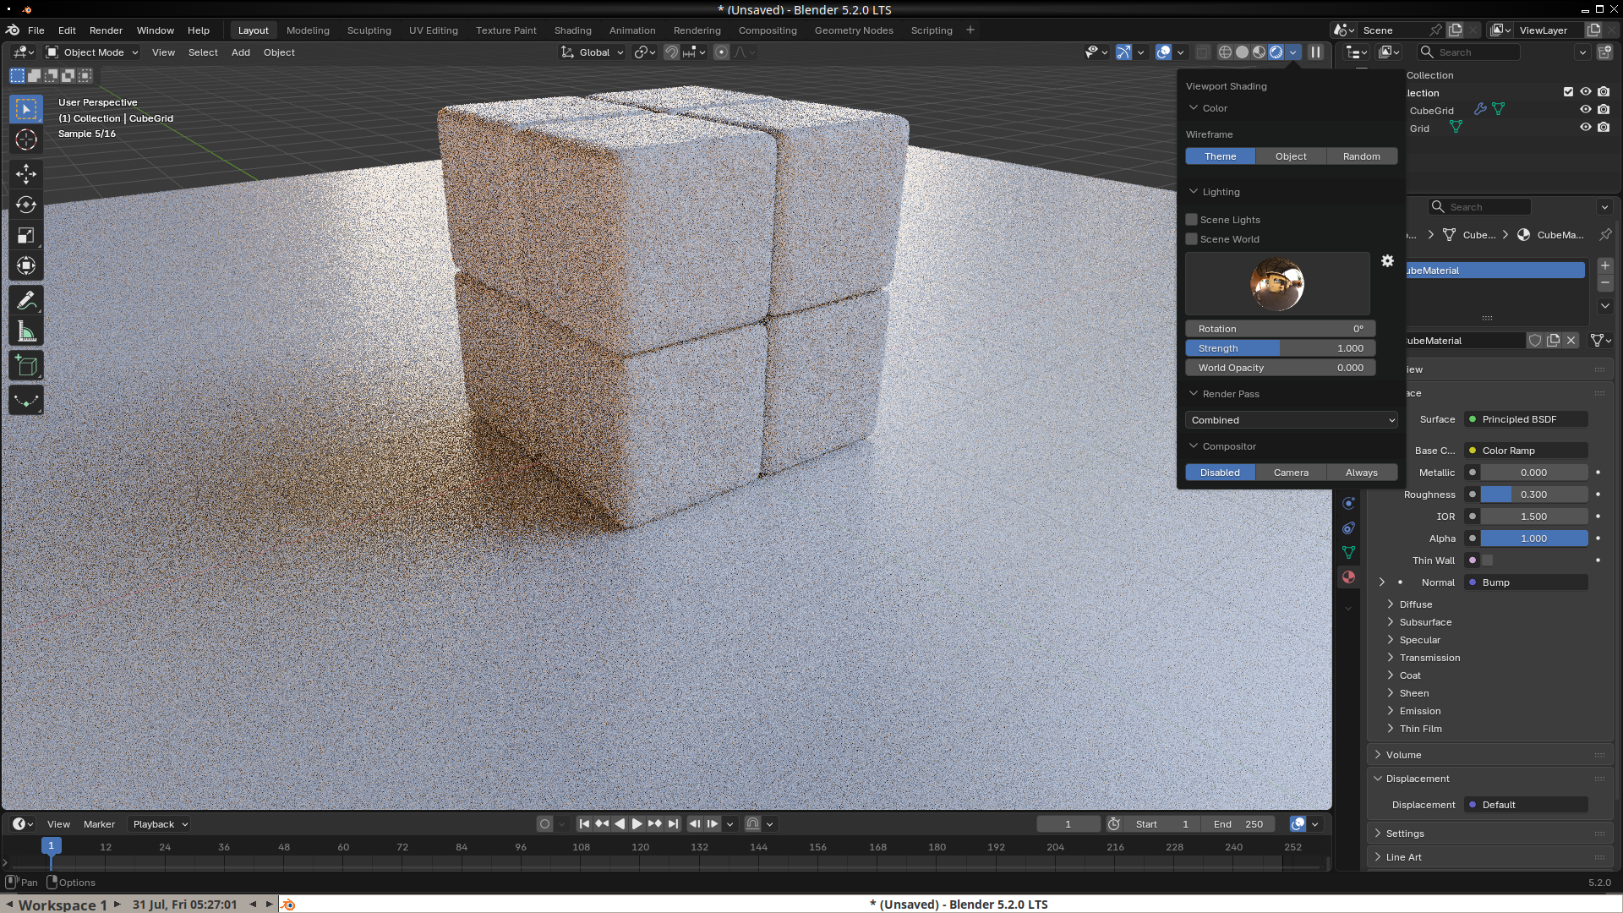Open the Combined render pass dropdown
This screenshot has width=1623, height=913.
1291,420
